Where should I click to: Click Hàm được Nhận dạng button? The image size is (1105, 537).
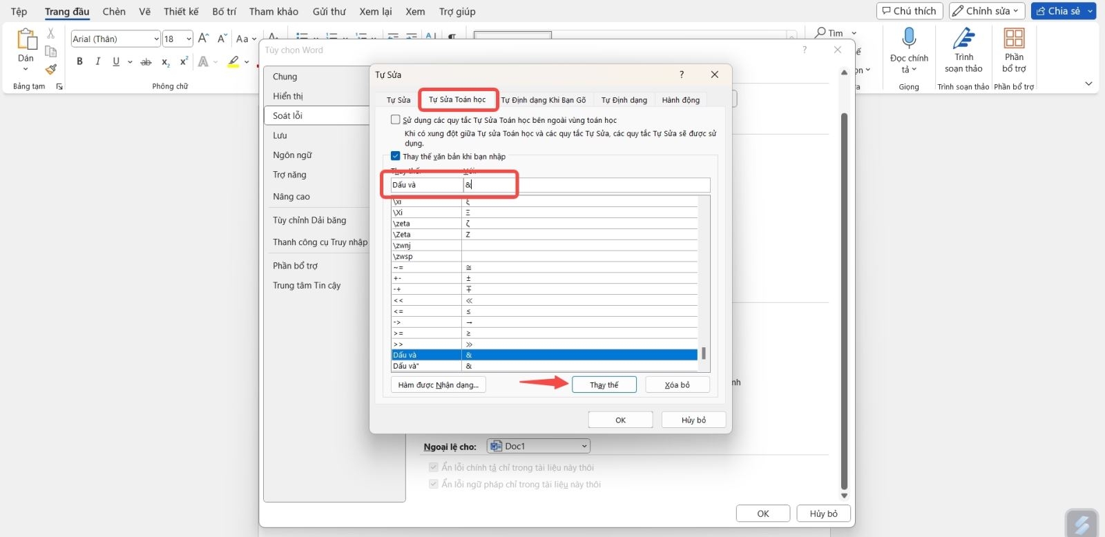(x=439, y=384)
